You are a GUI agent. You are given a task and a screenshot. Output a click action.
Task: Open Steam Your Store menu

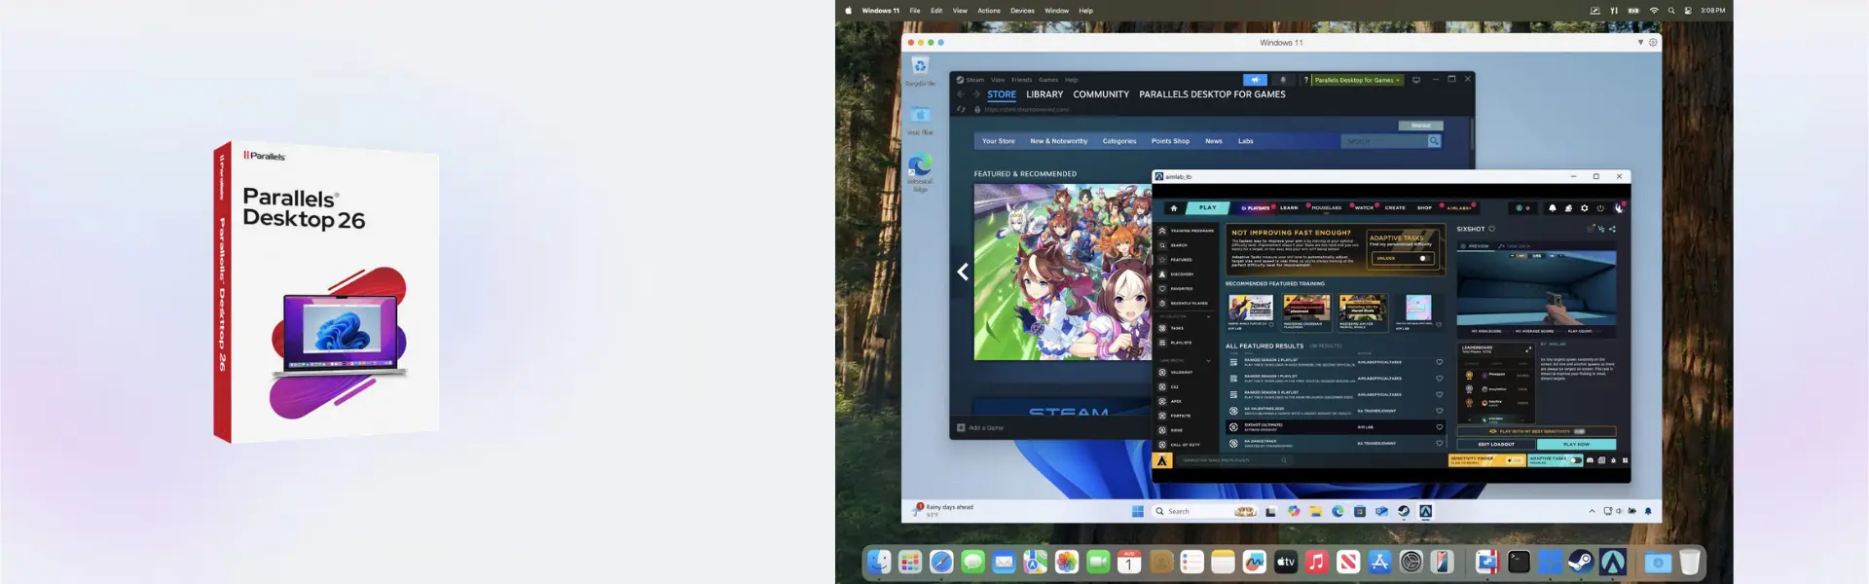[x=999, y=141]
